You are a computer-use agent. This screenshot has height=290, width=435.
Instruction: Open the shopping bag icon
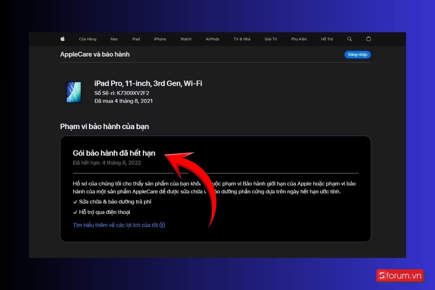click(x=368, y=39)
